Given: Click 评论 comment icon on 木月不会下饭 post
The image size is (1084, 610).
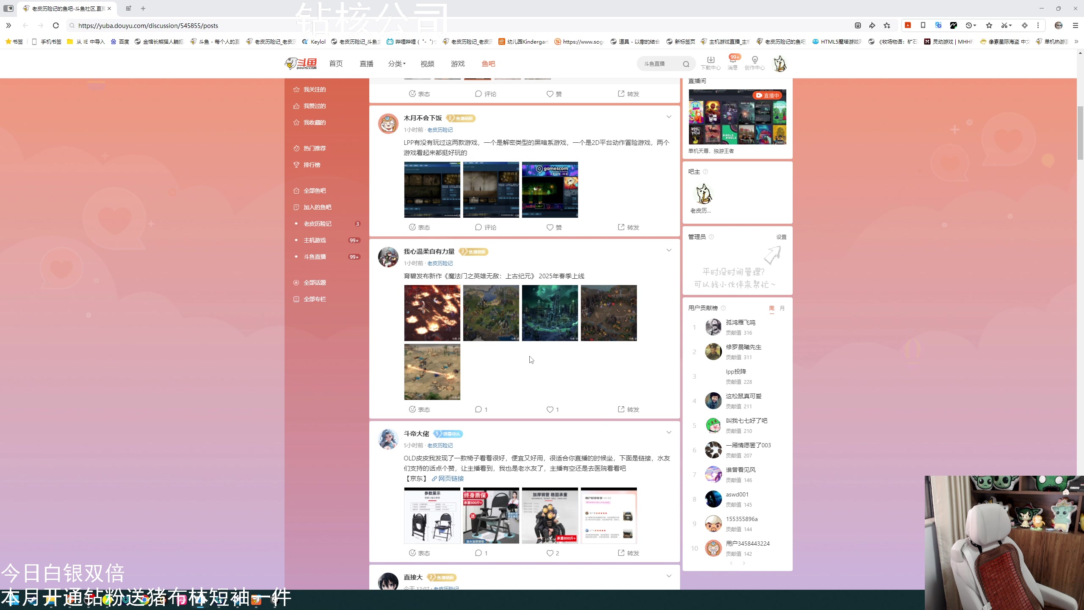Looking at the screenshot, I should point(486,227).
